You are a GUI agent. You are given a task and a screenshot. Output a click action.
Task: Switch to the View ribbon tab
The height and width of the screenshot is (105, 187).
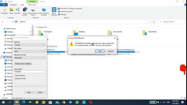(x=22, y=5)
